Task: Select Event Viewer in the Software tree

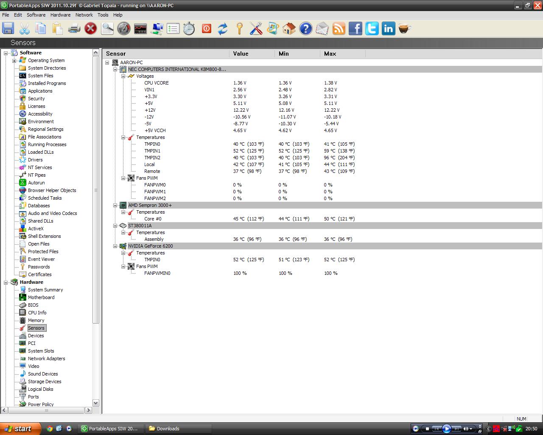Action: pyautogui.click(x=42, y=259)
